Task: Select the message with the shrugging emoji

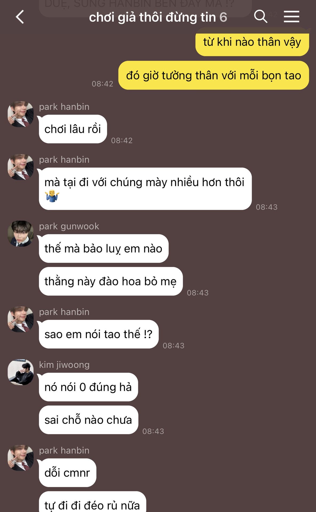Action: click(x=145, y=189)
